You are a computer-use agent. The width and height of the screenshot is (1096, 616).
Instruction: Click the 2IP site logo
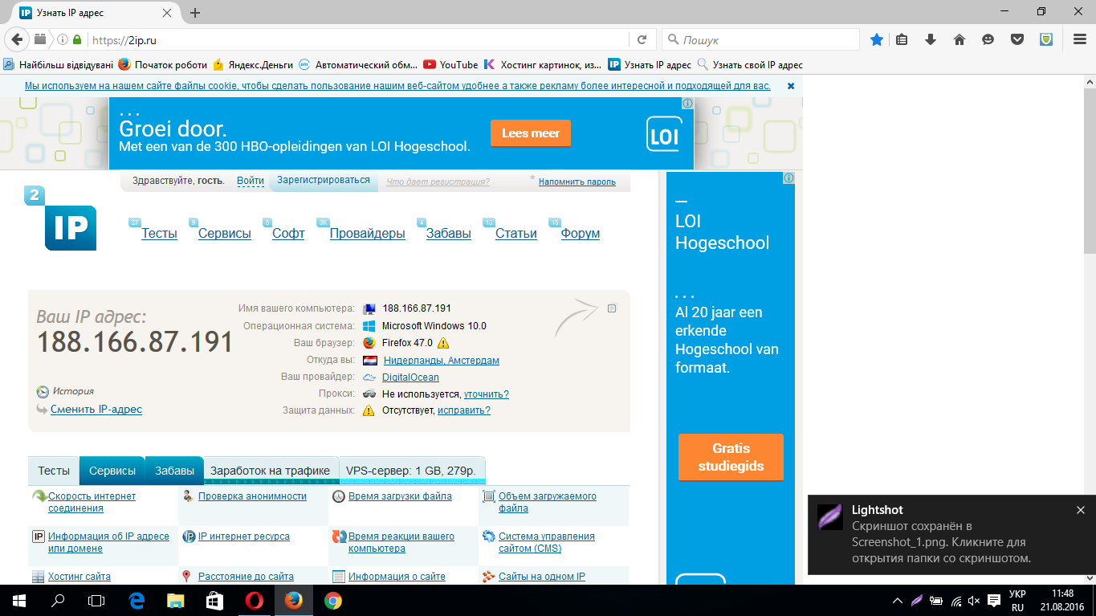coord(60,218)
